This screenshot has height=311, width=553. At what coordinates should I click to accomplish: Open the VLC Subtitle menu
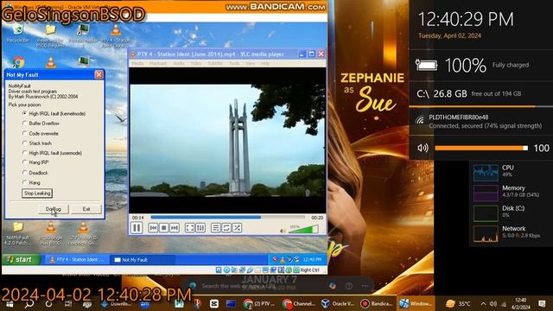215,63
